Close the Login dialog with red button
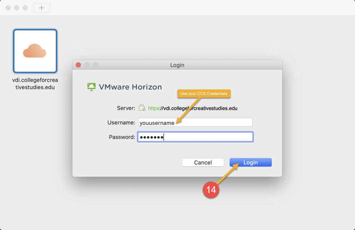Screen dimensions: 355x230 click(78, 65)
